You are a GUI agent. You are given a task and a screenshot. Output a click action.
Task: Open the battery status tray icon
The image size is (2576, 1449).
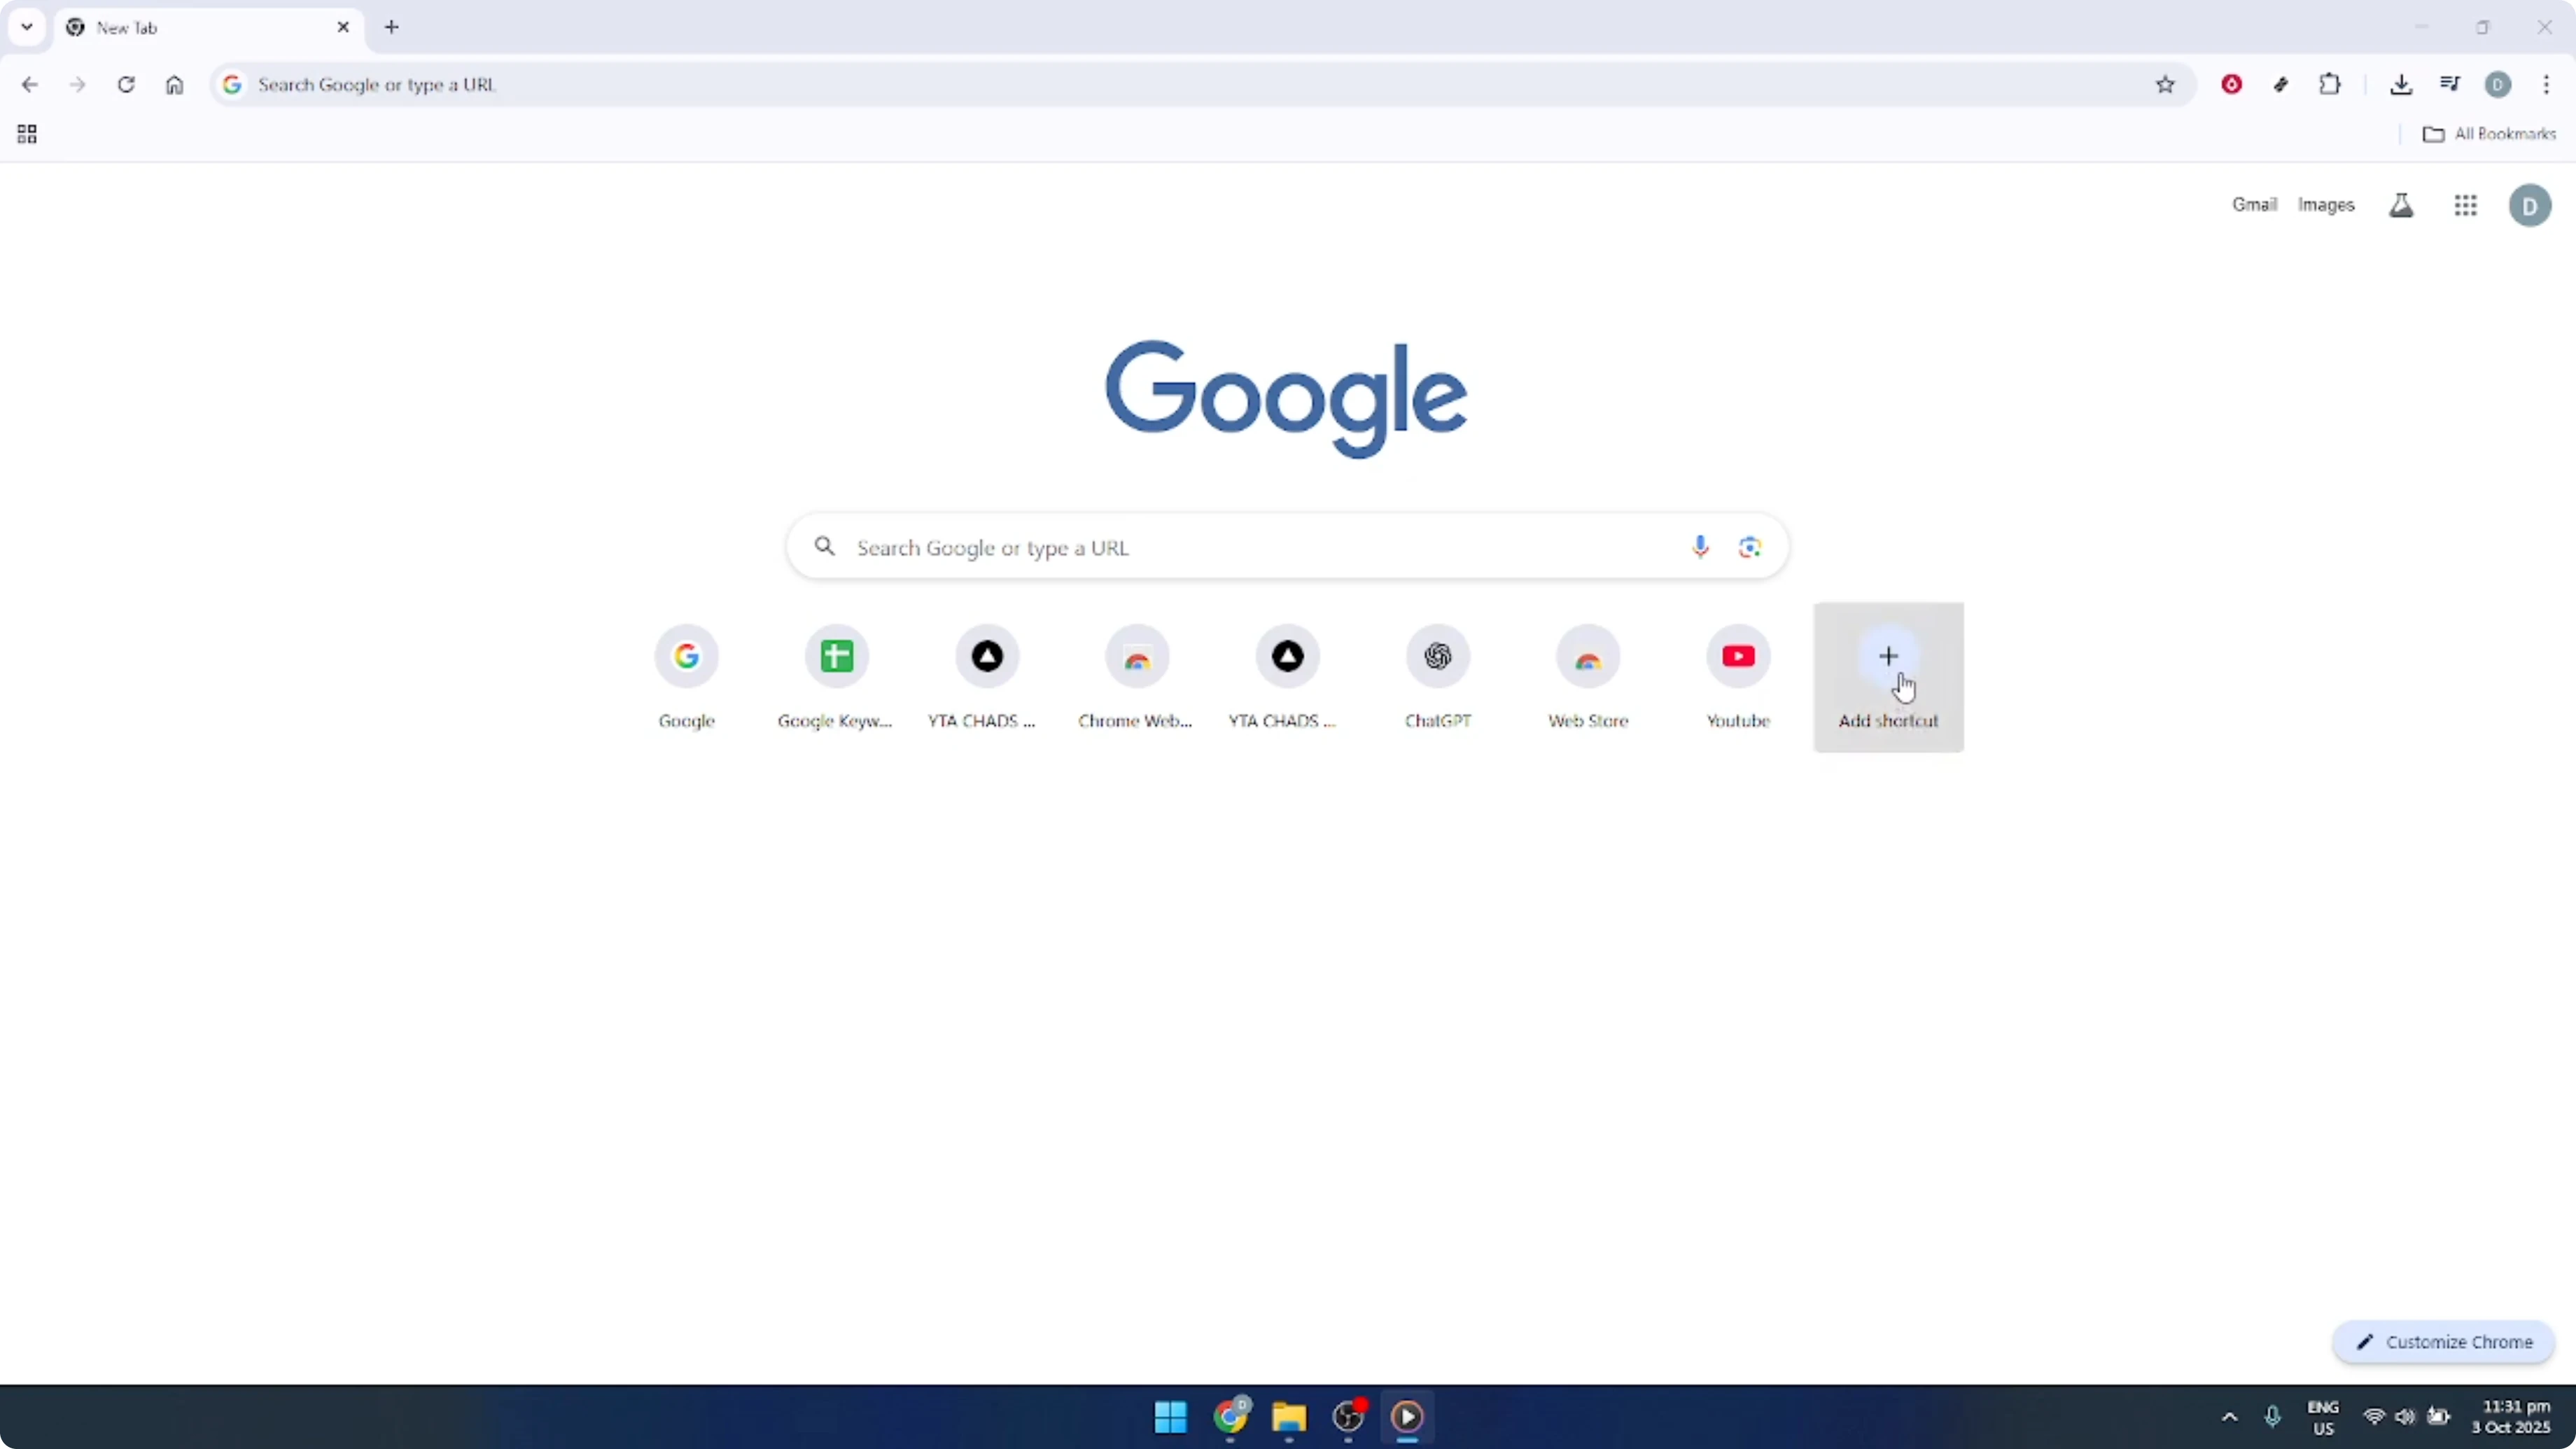tap(2439, 1417)
